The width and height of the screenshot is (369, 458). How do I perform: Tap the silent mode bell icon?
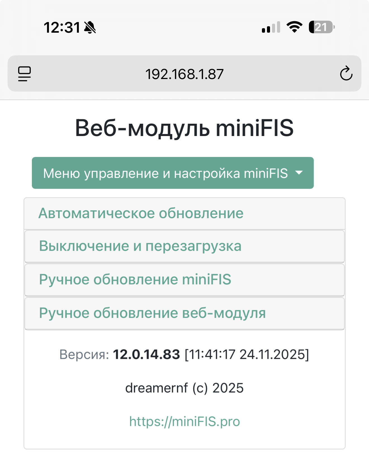[90, 28]
